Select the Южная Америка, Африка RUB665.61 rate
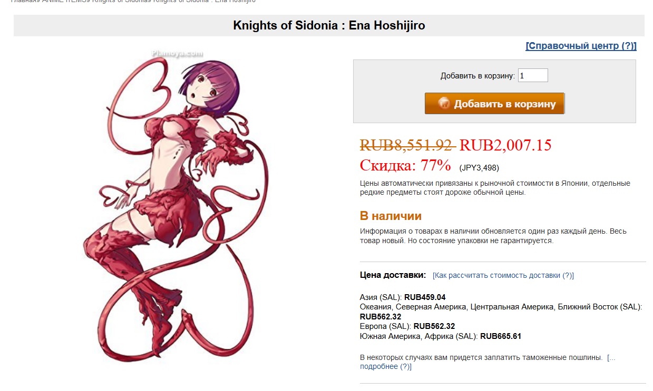This screenshot has width=653, height=391. click(441, 336)
